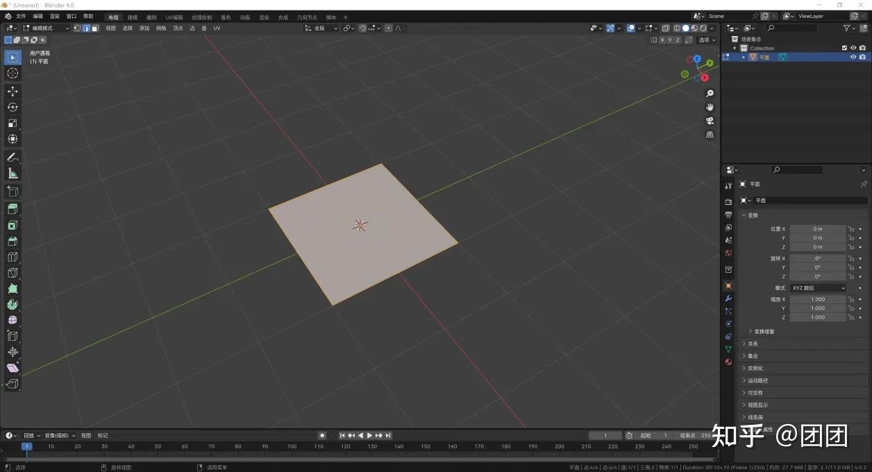Viewport: 872px width, 472px height.
Task: Select the Rotate tool in the toolbar
Action: 12,107
